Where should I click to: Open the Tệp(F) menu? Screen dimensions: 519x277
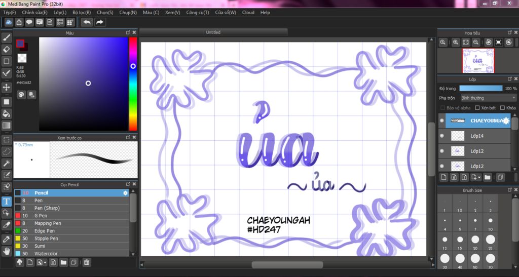(9, 12)
